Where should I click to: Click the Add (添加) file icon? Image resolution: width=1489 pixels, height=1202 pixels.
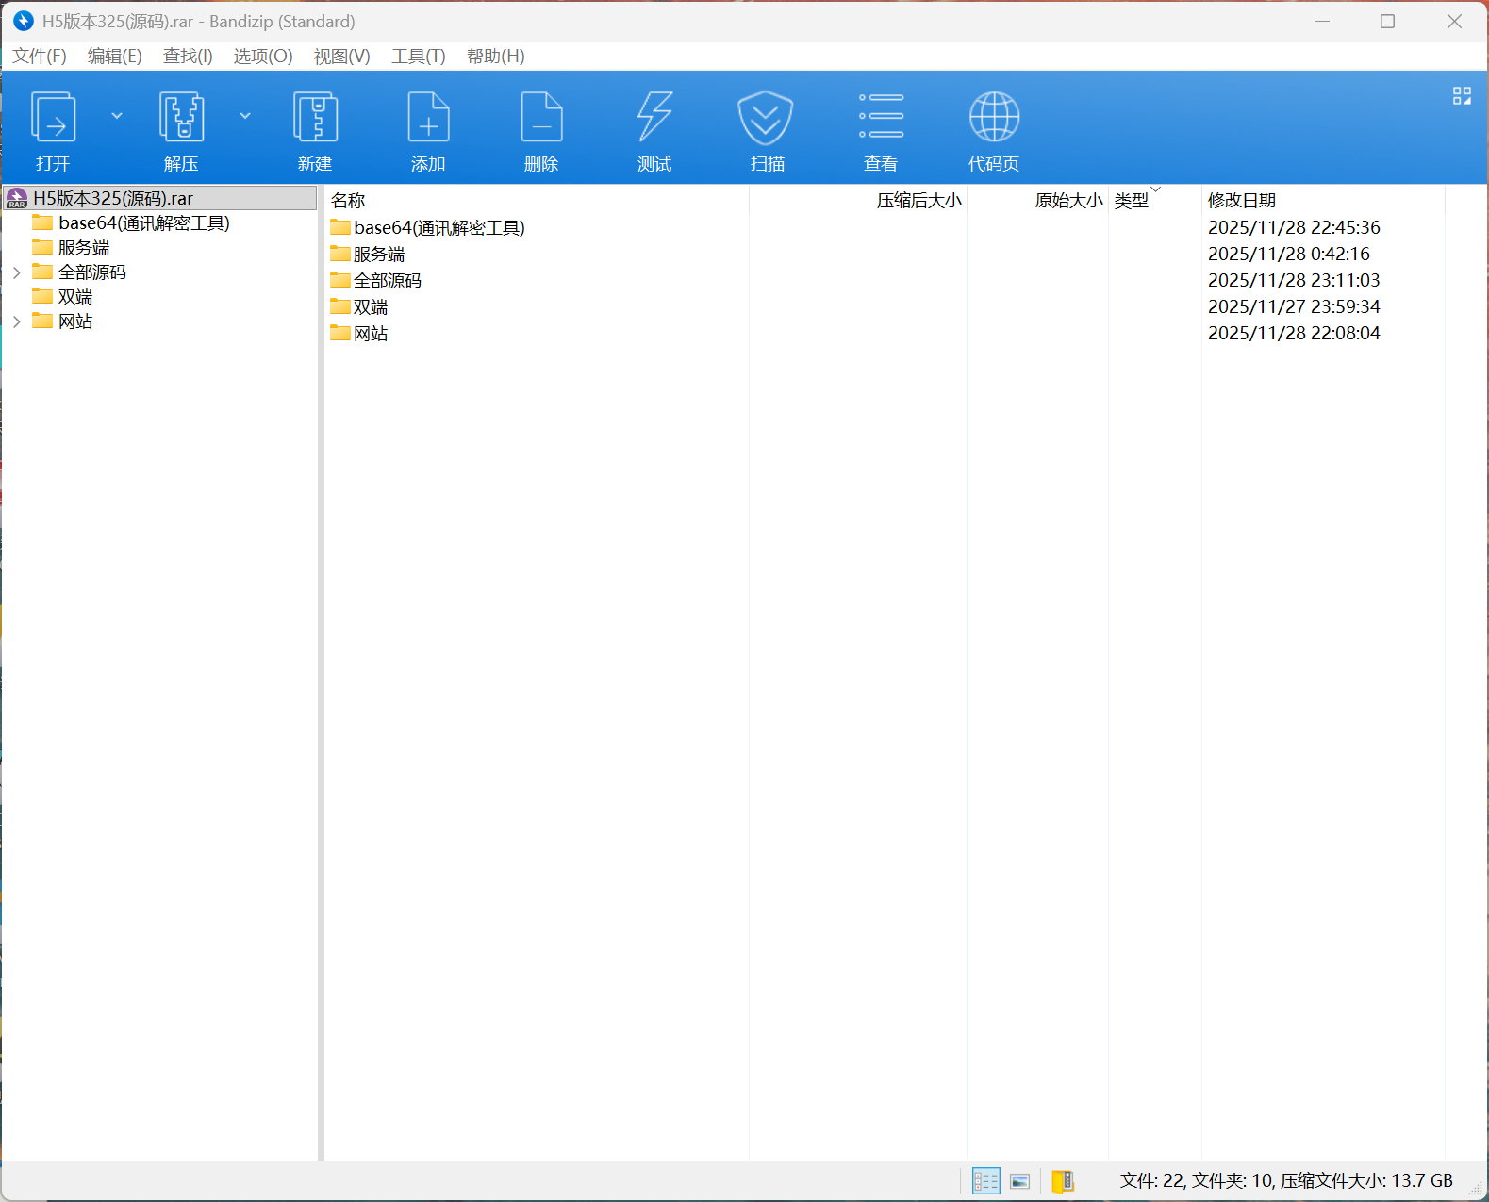pos(428,118)
